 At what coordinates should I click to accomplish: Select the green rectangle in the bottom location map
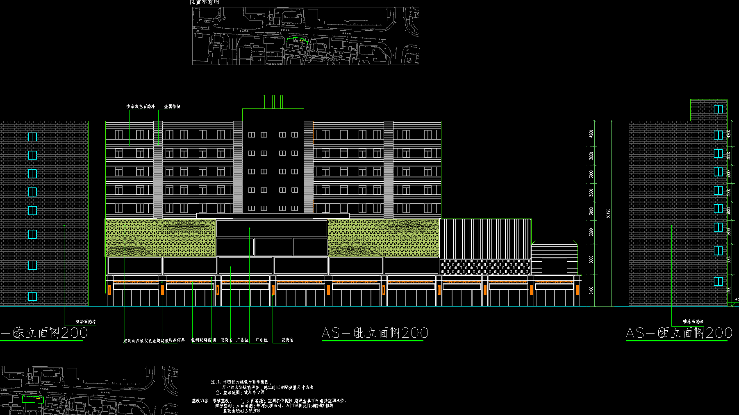click(x=33, y=399)
